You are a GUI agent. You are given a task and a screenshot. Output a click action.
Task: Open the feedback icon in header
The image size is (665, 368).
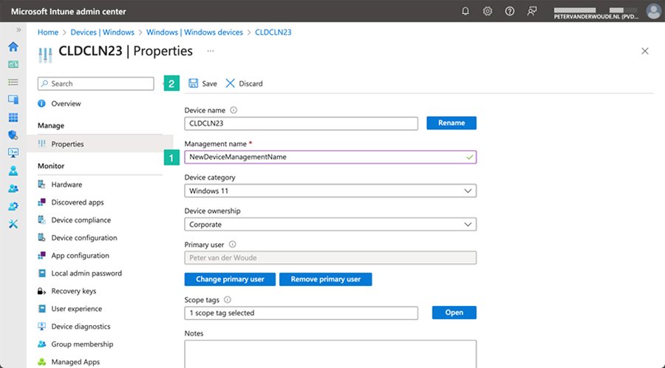click(531, 11)
